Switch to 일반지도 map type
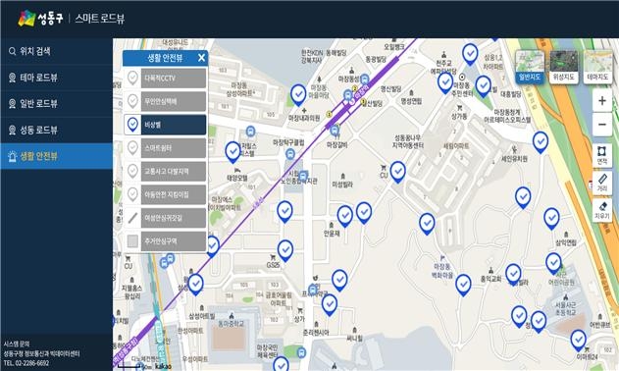The height and width of the screenshot is (371, 619). click(x=530, y=67)
